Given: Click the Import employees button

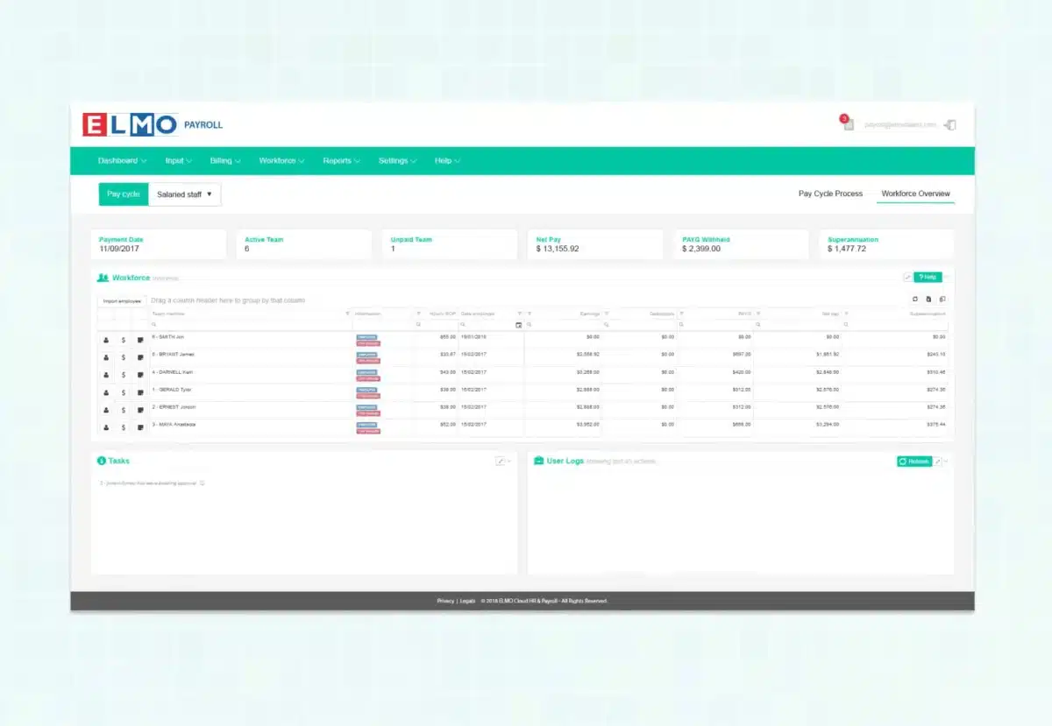Looking at the screenshot, I should point(121,300).
